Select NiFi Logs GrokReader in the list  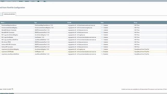pos(7,37)
